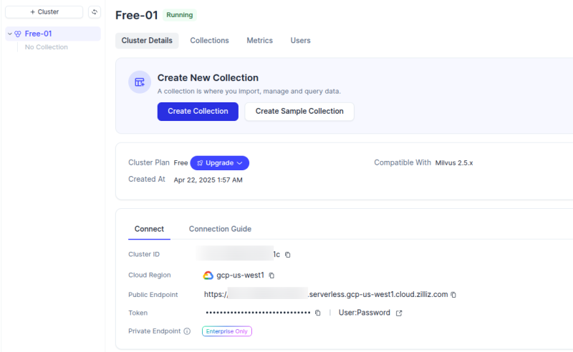Collapse the Free-01 tree node
573x352 pixels.
10,34
